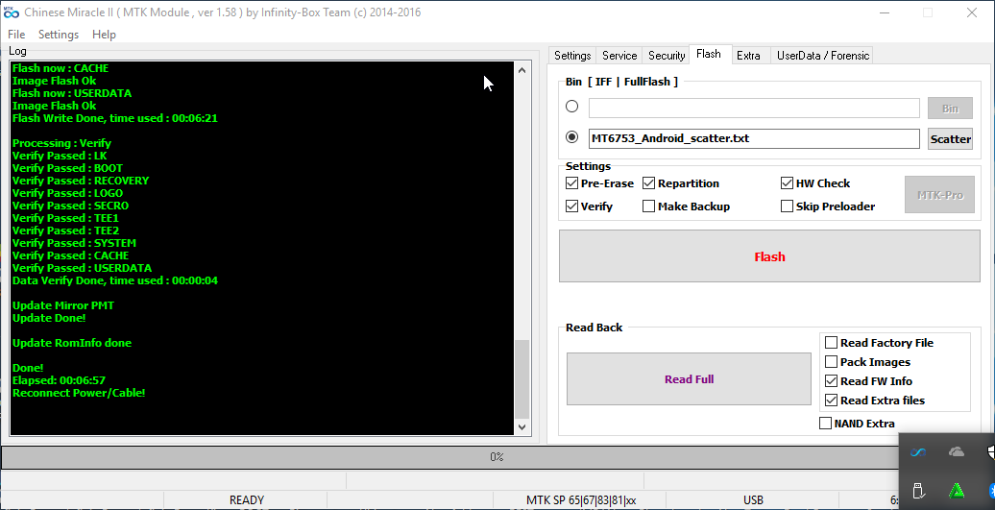Image resolution: width=995 pixels, height=510 pixels.
Task: Click the MTK-Pro button
Action: pyautogui.click(x=939, y=195)
